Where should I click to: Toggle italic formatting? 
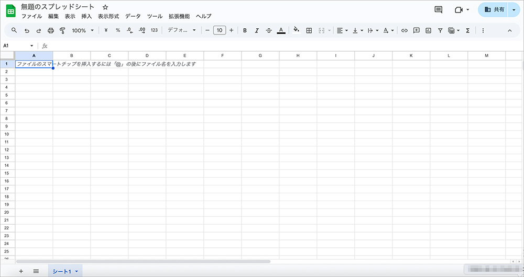pyautogui.click(x=257, y=31)
